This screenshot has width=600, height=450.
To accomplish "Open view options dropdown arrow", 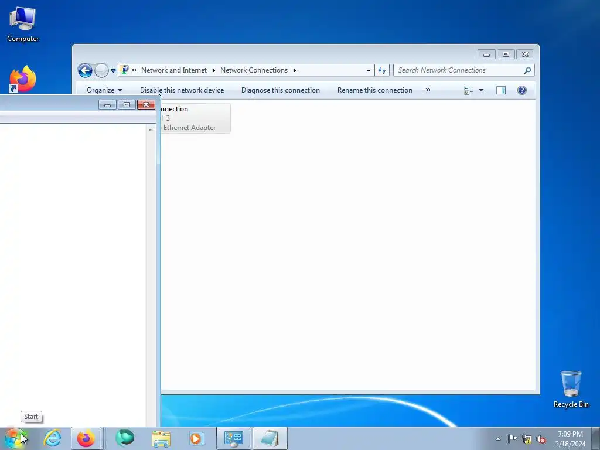I will [x=482, y=90].
